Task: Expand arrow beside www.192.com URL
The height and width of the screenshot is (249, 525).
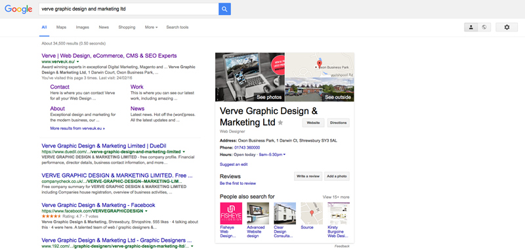Action: 192,246
